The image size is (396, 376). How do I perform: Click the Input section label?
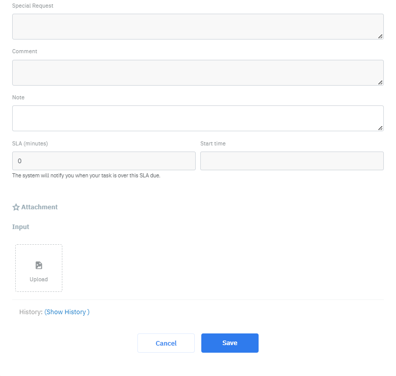pos(21,227)
